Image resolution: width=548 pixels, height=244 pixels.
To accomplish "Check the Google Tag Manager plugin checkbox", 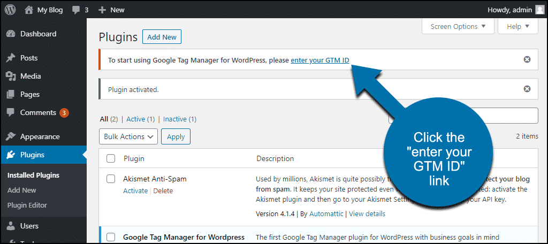I will pos(111,237).
